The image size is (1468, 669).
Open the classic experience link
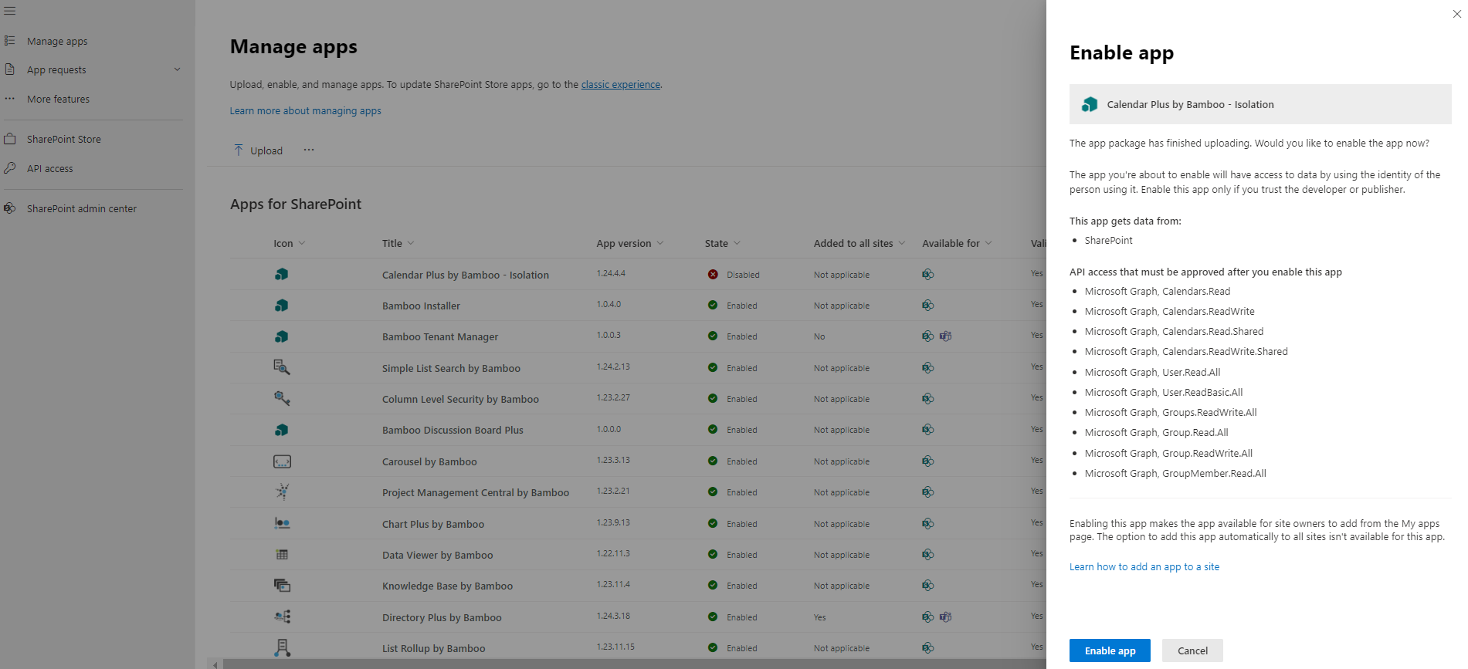click(x=621, y=84)
